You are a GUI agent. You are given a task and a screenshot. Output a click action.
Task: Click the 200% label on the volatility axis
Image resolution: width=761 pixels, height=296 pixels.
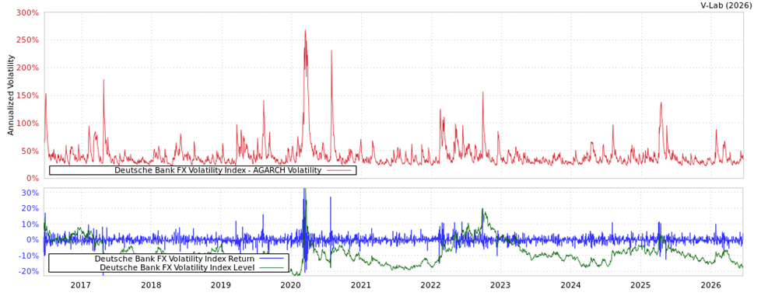coord(28,68)
